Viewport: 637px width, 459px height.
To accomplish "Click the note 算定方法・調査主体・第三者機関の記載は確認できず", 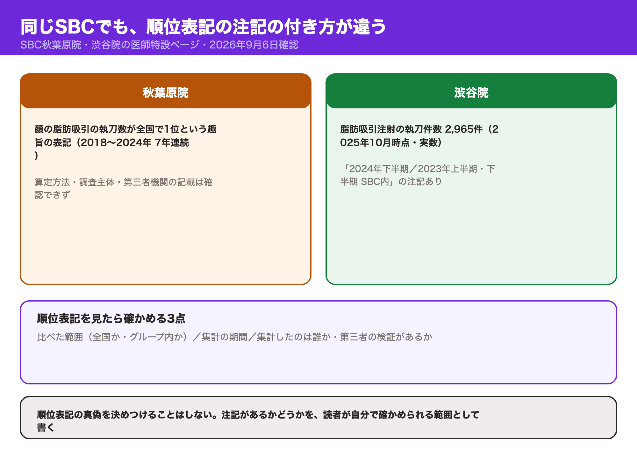I will coord(124,188).
